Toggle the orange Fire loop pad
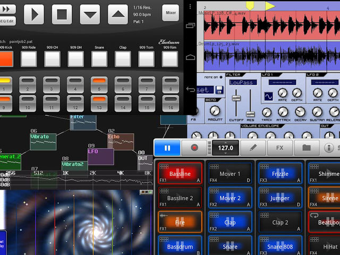340x255 pixels. 180,222
